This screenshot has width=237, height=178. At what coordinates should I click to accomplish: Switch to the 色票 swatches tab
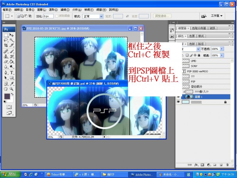point(192,36)
